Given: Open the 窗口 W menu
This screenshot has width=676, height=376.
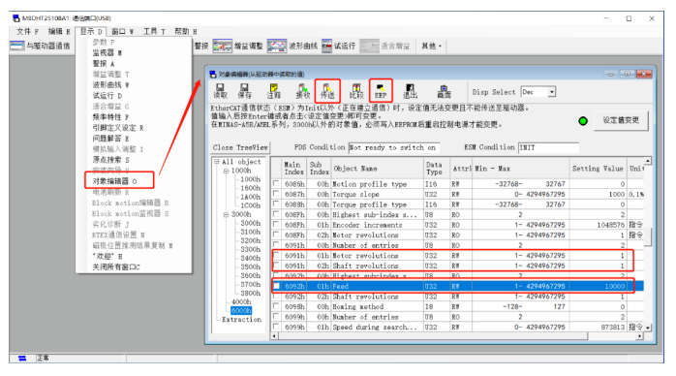Looking at the screenshot, I should (x=122, y=31).
